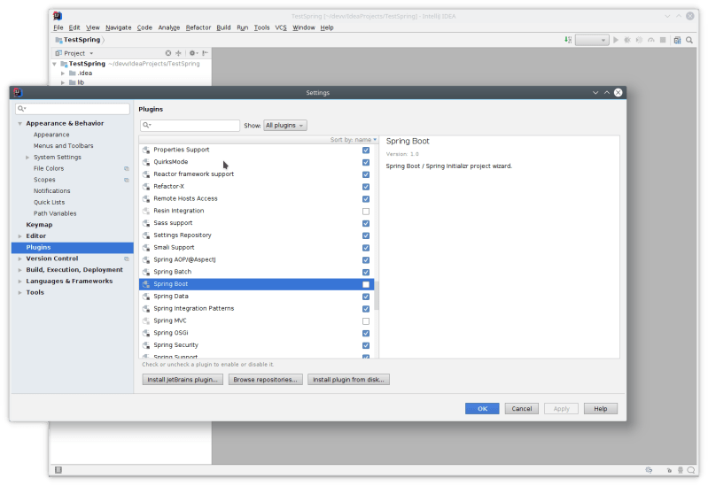
Task: Click the search icon in status bar corner
Action: pos(691,470)
